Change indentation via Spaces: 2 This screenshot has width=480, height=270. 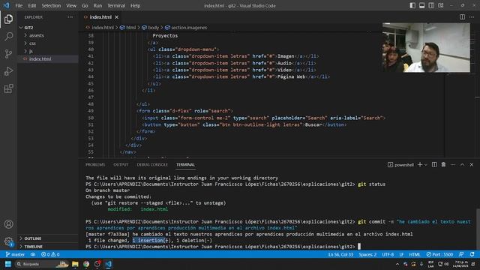click(367, 254)
